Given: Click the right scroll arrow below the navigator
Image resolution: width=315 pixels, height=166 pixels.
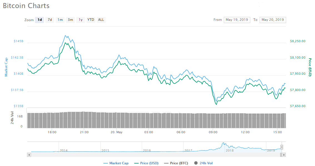Looking at the screenshot, I should tap(284, 155).
